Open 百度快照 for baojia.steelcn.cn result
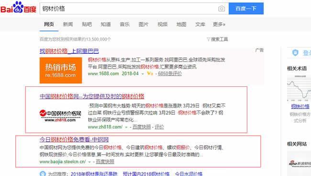This screenshot has width=311, height=176. pyautogui.click(x=105, y=162)
